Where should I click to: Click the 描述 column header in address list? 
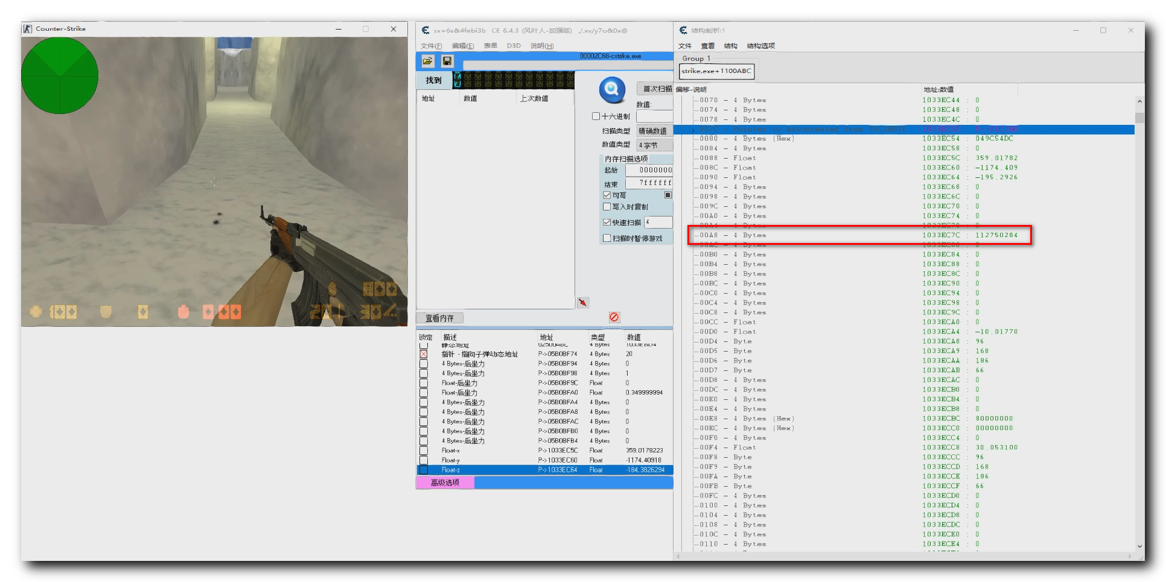click(450, 337)
